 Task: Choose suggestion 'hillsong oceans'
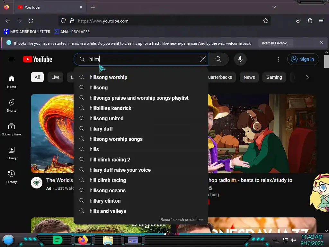141,190
